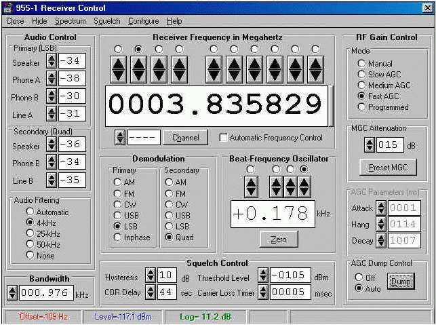Click Primary Speaker level spinner
436x325 pixels.
[x=52, y=60]
